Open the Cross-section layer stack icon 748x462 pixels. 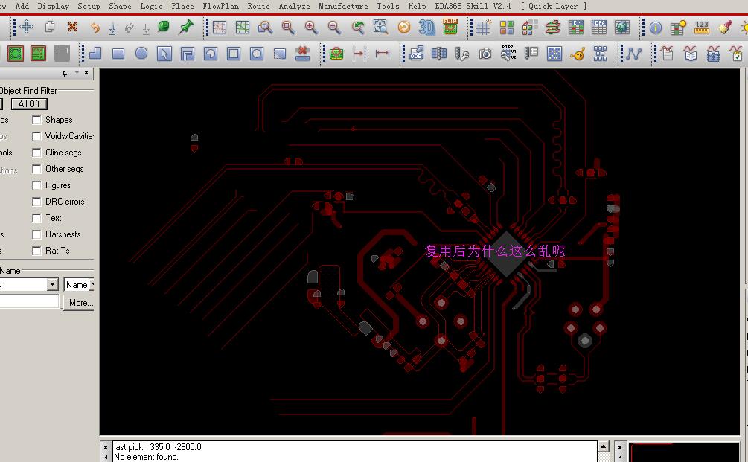click(552, 28)
